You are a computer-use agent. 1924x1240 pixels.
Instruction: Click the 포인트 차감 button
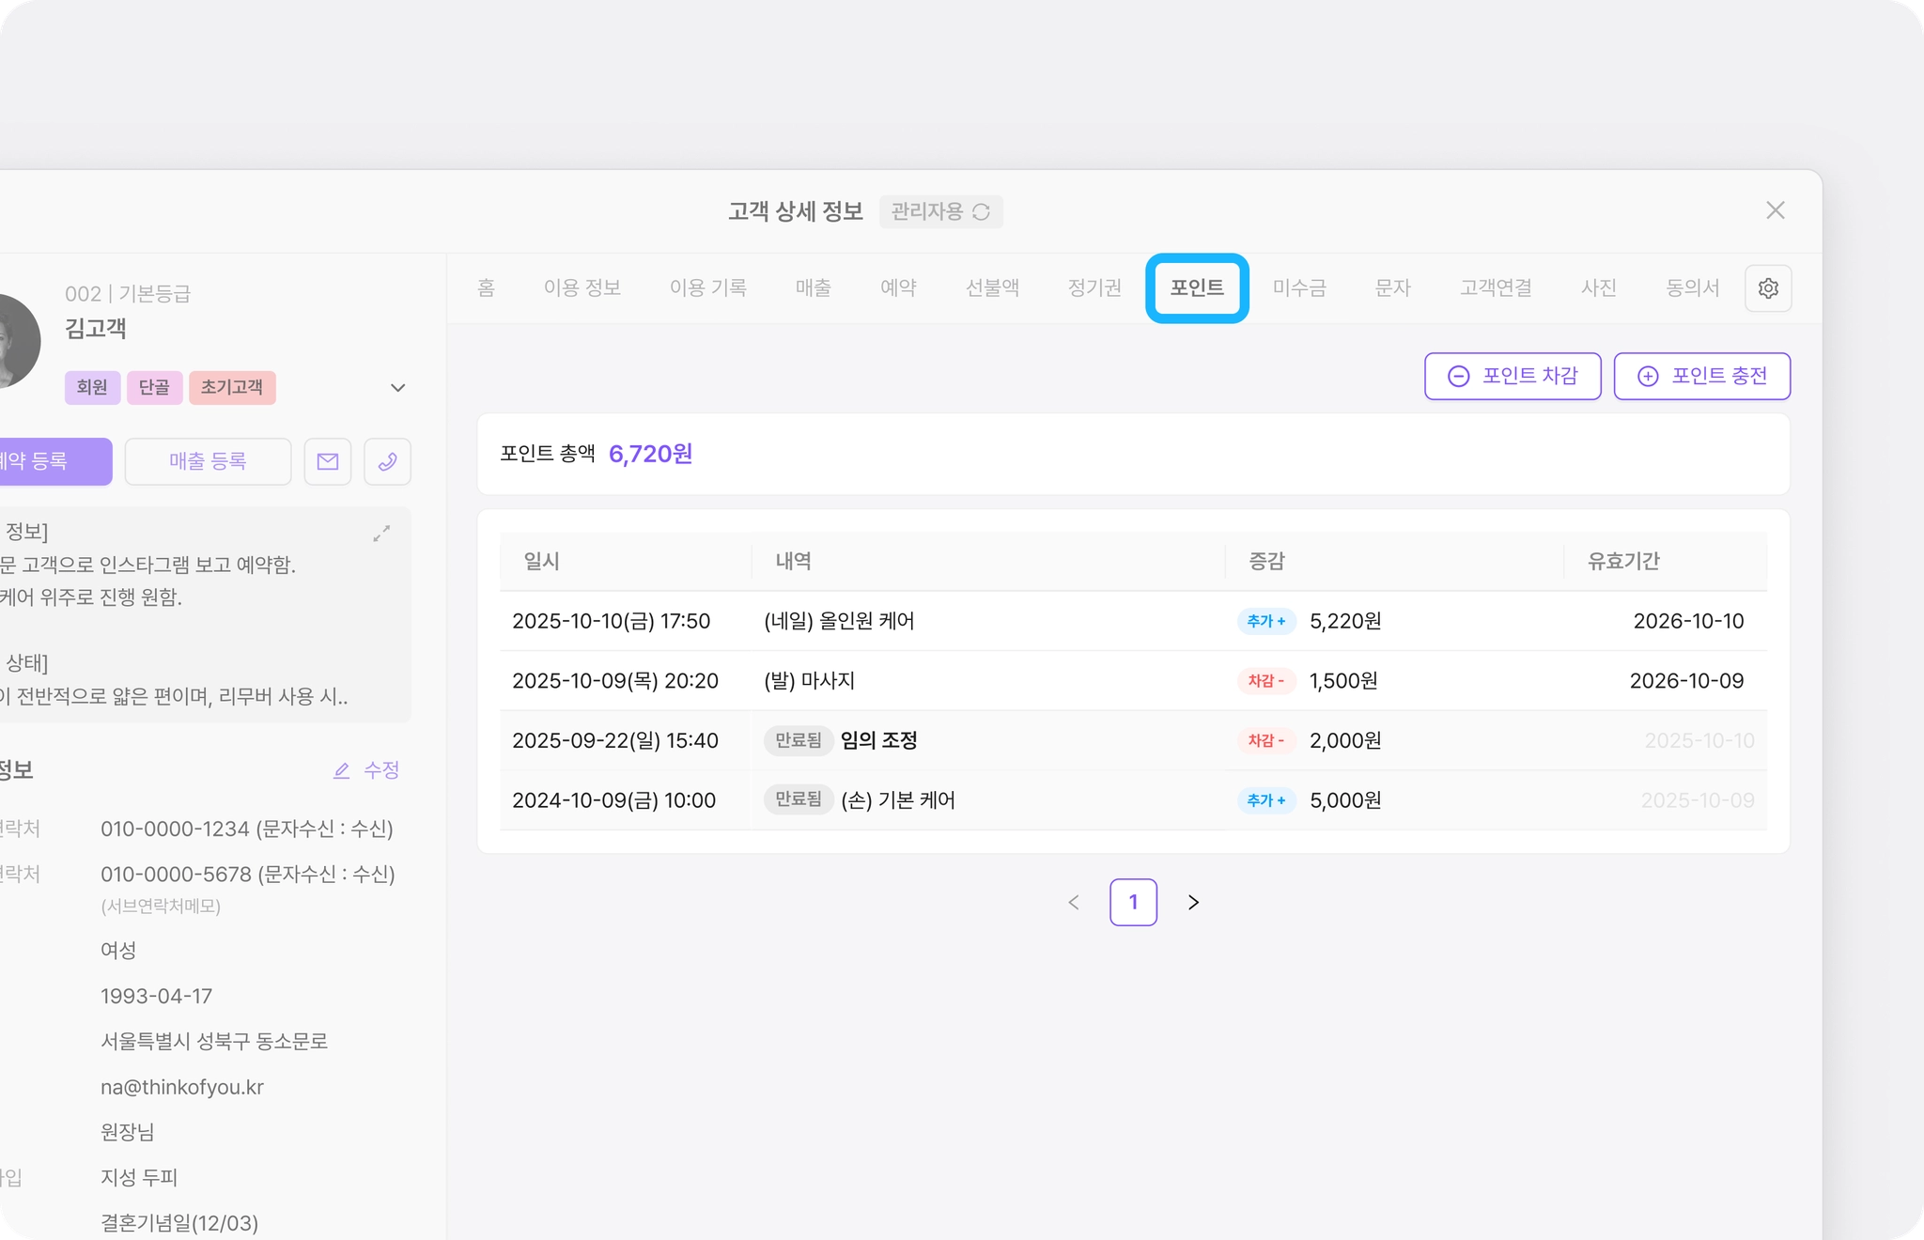click(1512, 376)
